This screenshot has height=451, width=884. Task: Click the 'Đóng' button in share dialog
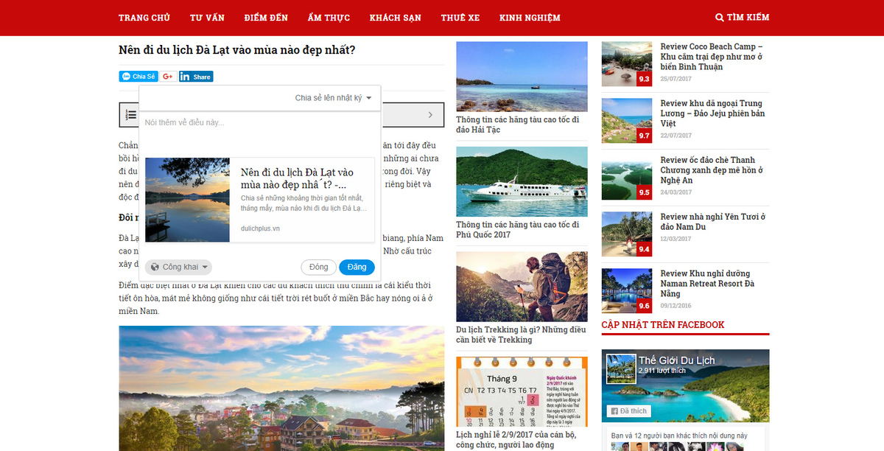(319, 267)
